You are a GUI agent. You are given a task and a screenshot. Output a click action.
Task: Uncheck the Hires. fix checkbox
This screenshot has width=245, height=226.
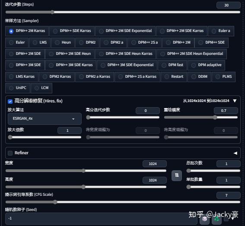[x=10, y=102]
